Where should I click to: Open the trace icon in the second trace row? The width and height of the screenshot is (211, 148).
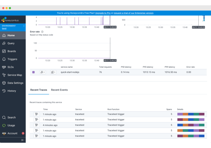click(x=37, y=119)
